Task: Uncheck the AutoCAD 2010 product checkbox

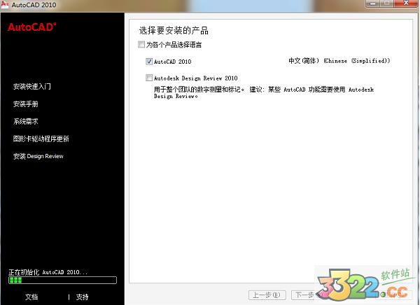Action: (x=149, y=62)
